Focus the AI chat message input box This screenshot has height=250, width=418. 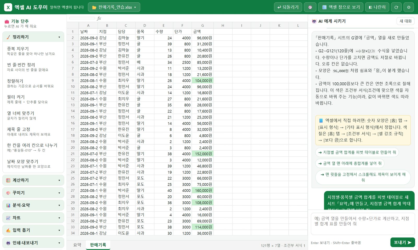coord(363,224)
